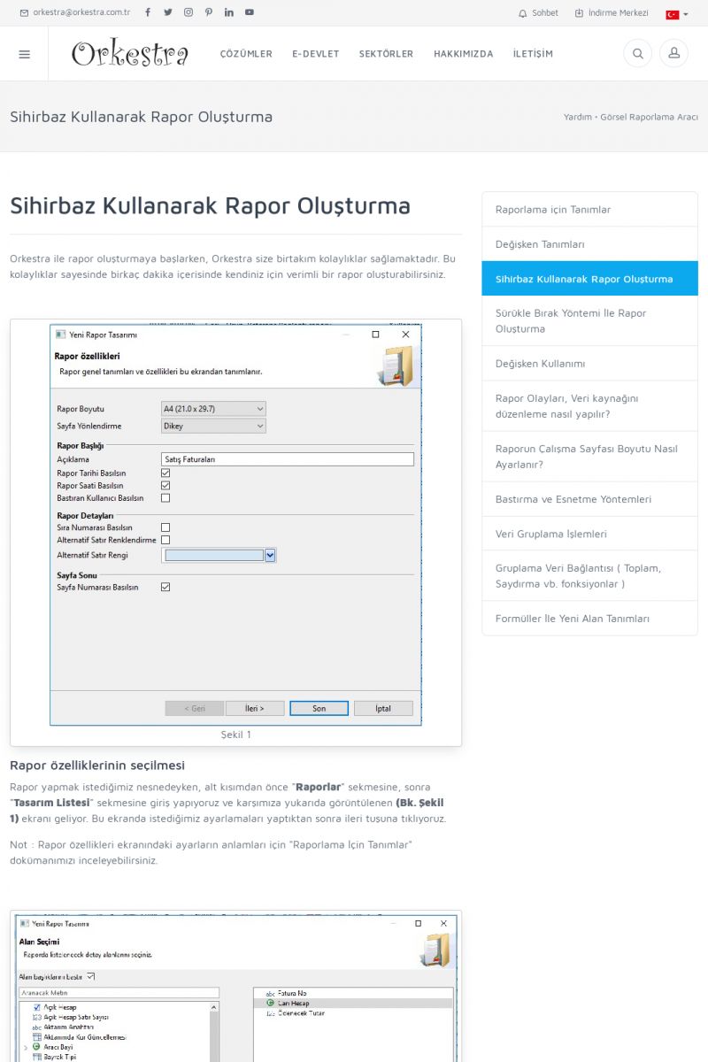Image resolution: width=708 pixels, height=1062 pixels.
Task: Click the LinkedIn icon
Action: [x=229, y=12]
